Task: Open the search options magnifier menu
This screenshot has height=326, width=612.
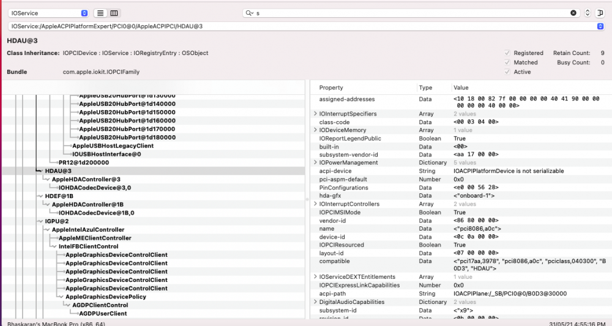Action: pyautogui.click(x=250, y=13)
